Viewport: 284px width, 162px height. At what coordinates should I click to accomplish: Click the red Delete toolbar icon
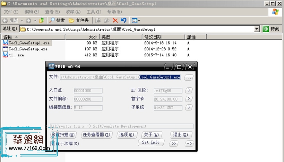116,20
